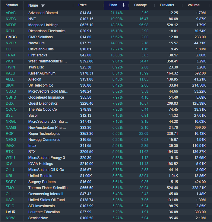The width and height of the screenshot is (212, 222).
Task: Open COCO ticker symbol
Action: coord(11,109)
